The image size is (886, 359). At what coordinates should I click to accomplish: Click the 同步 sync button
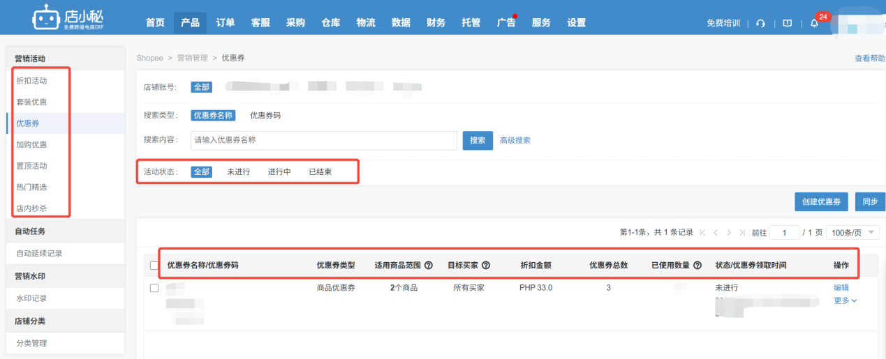tap(870, 202)
